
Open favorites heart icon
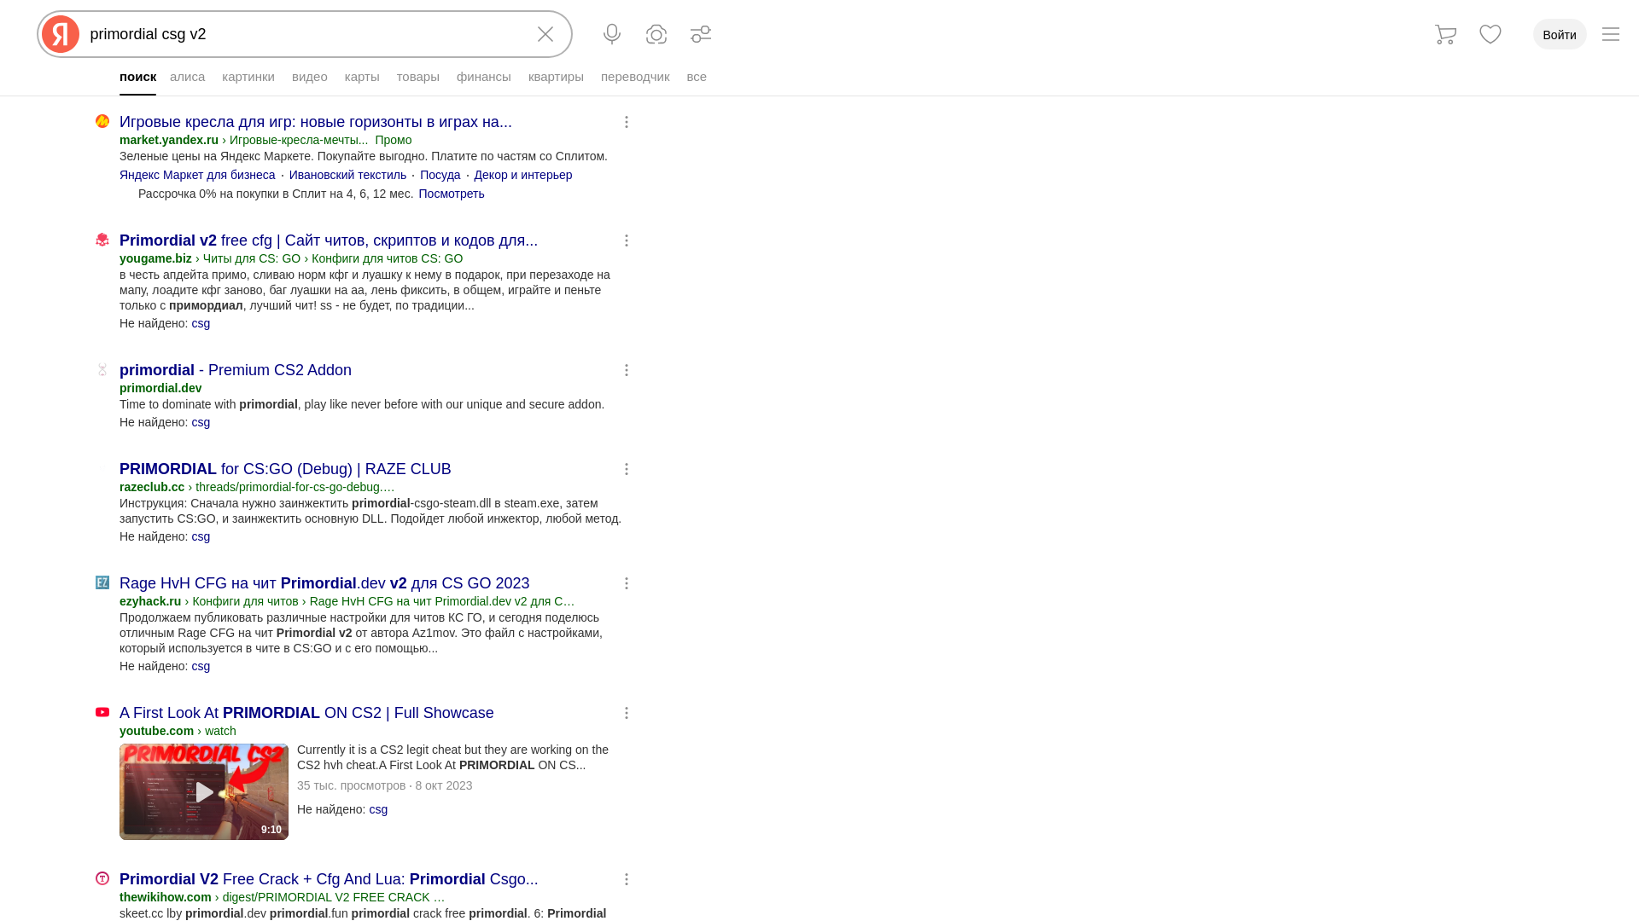1490,34
